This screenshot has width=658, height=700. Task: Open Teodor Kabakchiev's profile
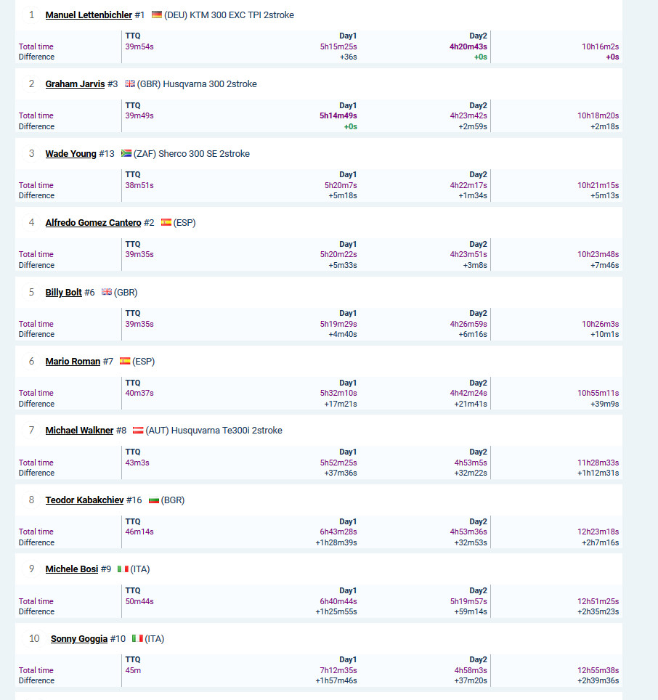coord(84,500)
